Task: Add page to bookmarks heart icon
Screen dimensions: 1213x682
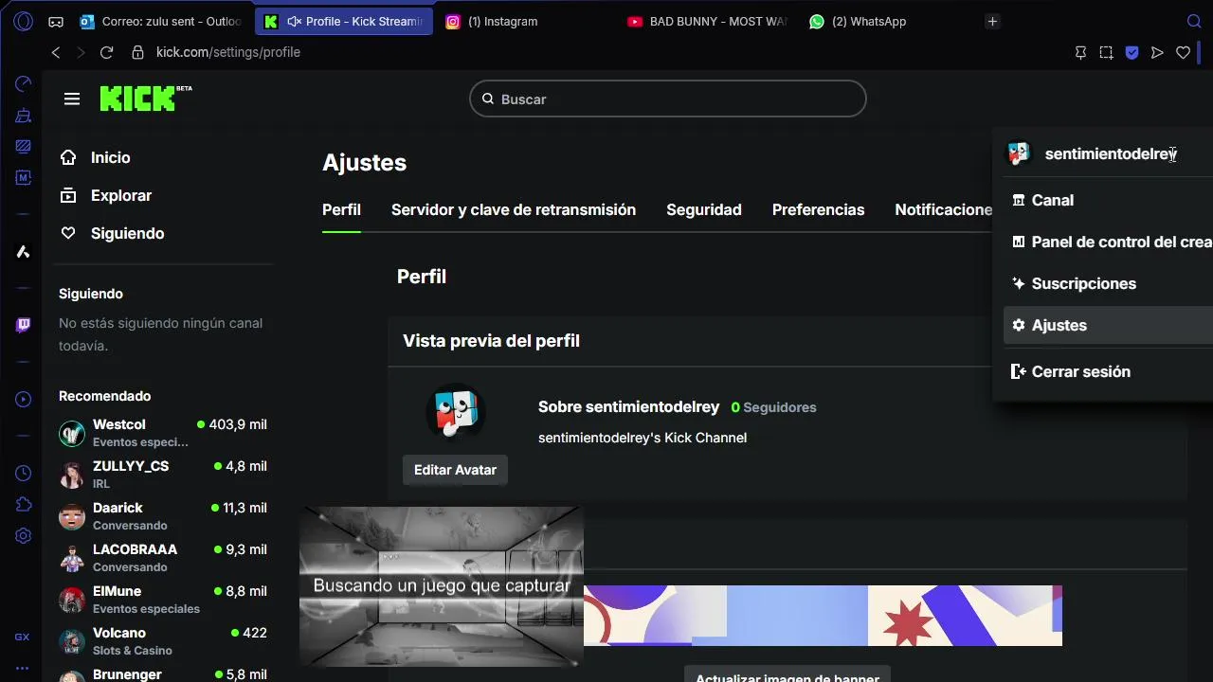Action: pyautogui.click(x=1183, y=53)
